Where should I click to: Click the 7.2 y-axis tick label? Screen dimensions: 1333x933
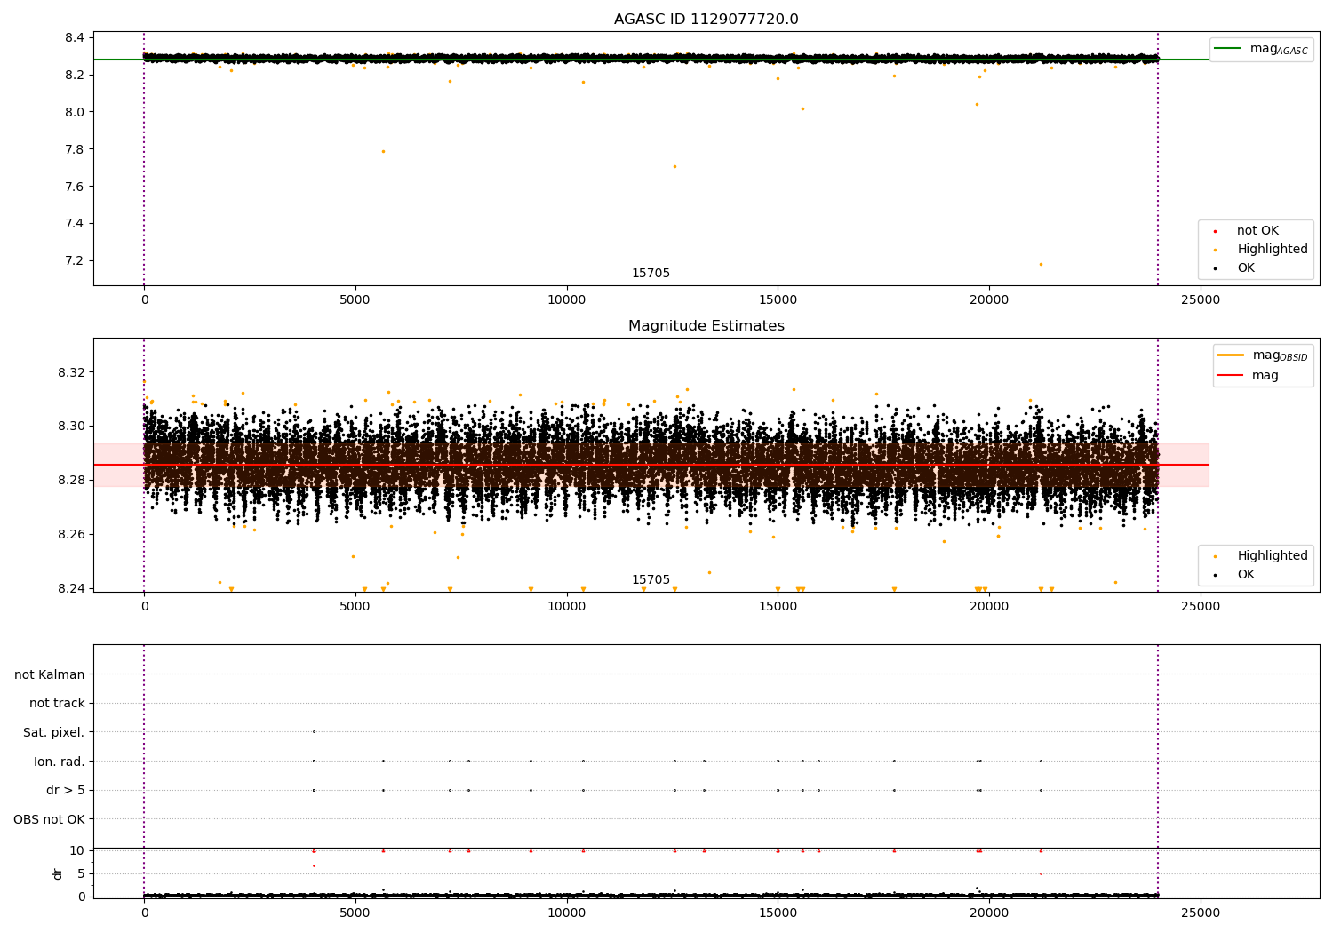pos(75,261)
